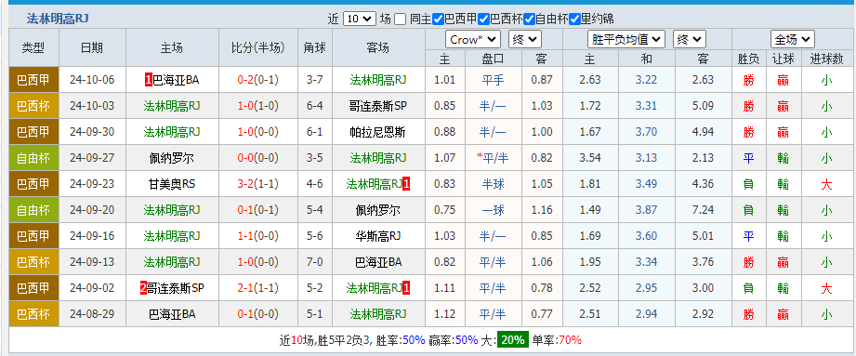
Task: Click the 进球数 column header
Action: 826,59
